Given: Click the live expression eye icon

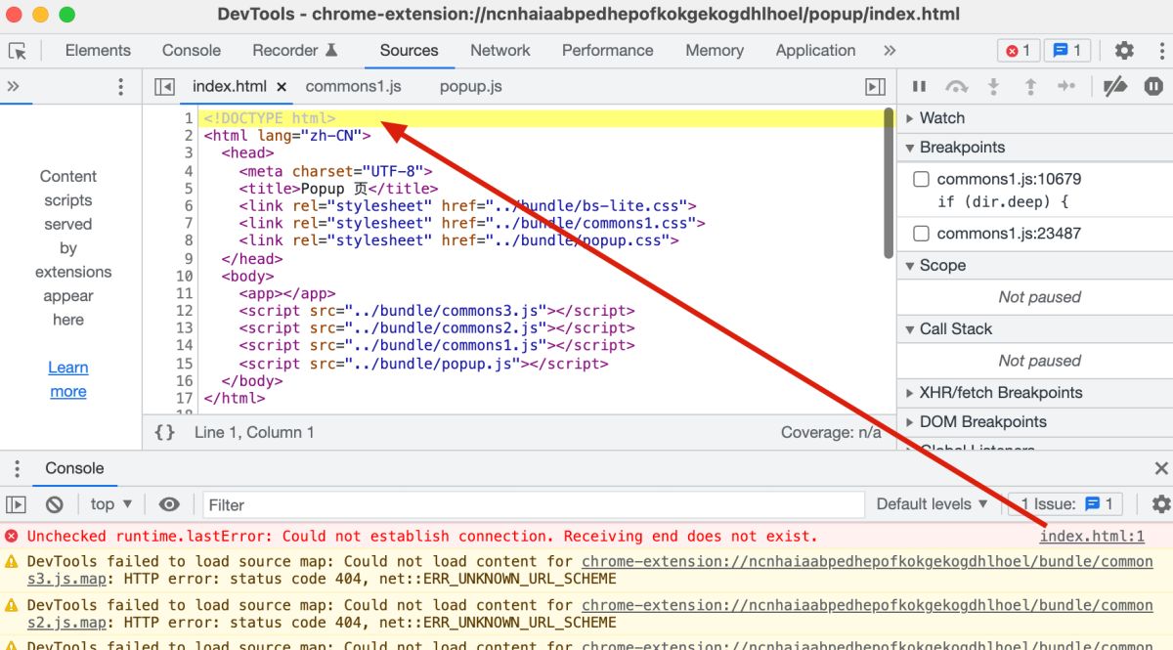Looking at the screenshot, I should [x=169, y=504].
